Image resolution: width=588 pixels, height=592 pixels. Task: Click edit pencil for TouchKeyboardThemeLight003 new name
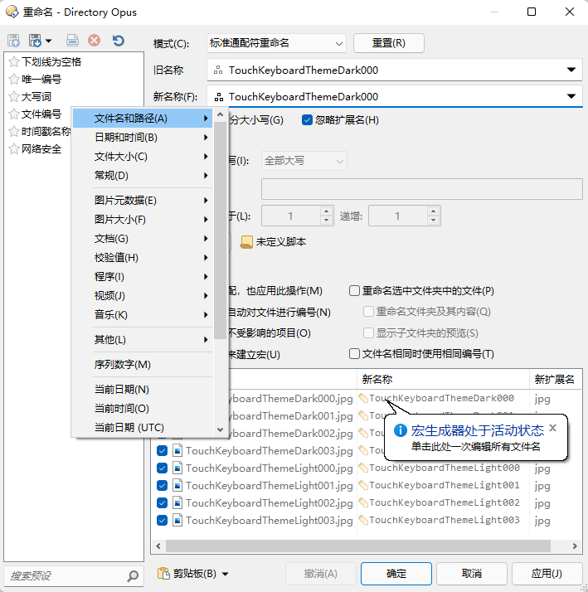[363, 520]
